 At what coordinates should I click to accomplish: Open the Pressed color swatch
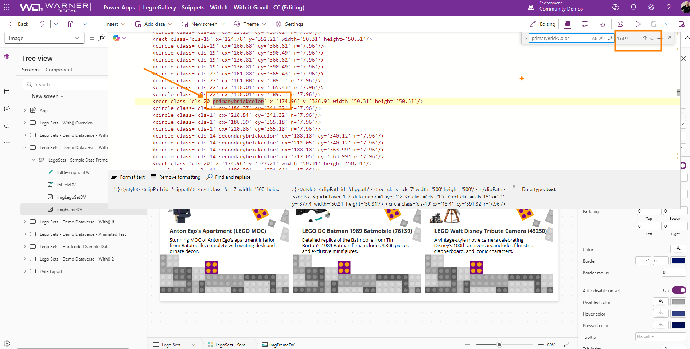678,325
